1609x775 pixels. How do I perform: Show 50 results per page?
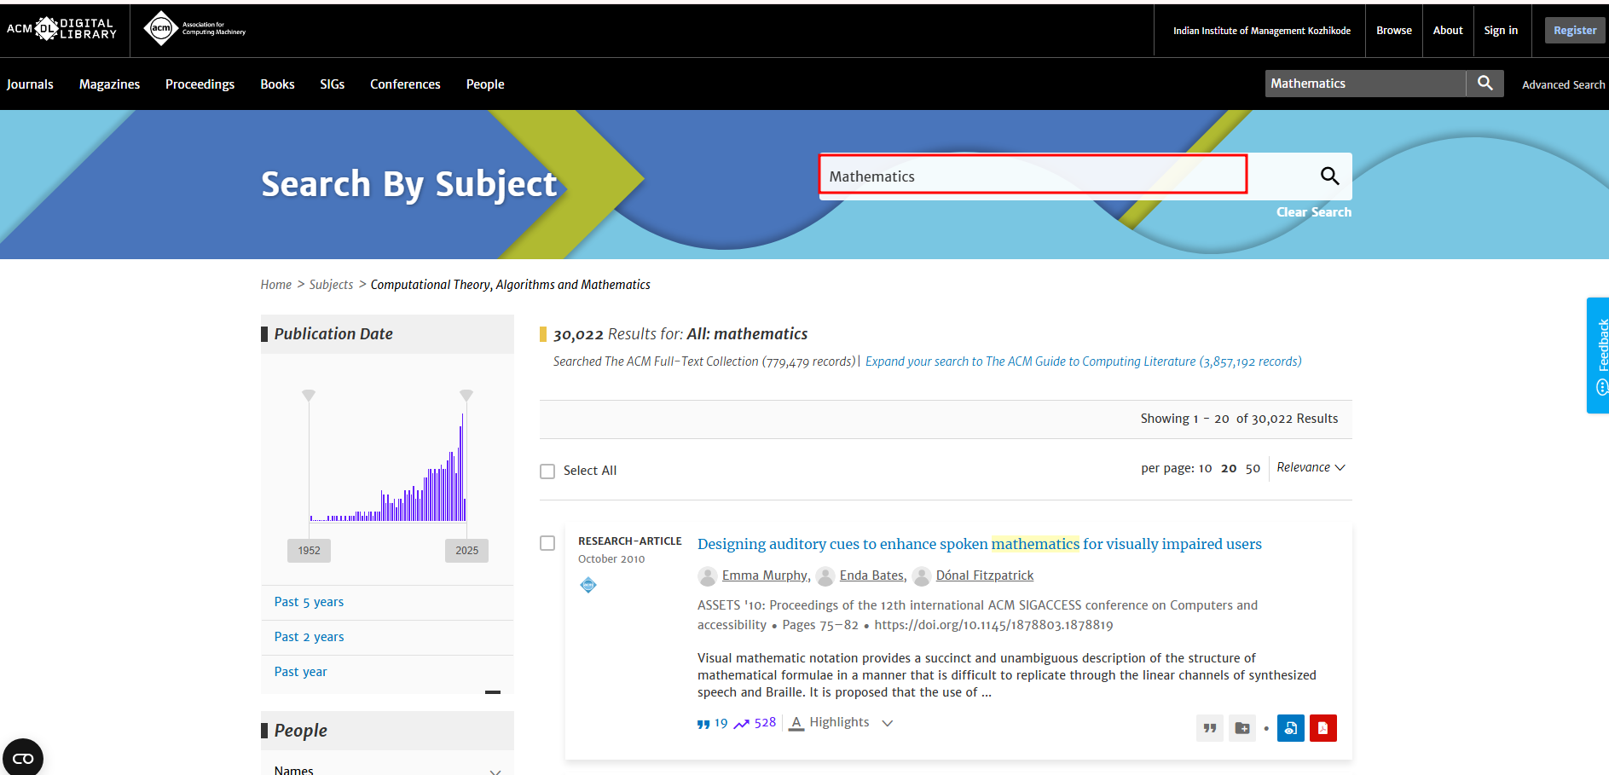(1253, 468)
